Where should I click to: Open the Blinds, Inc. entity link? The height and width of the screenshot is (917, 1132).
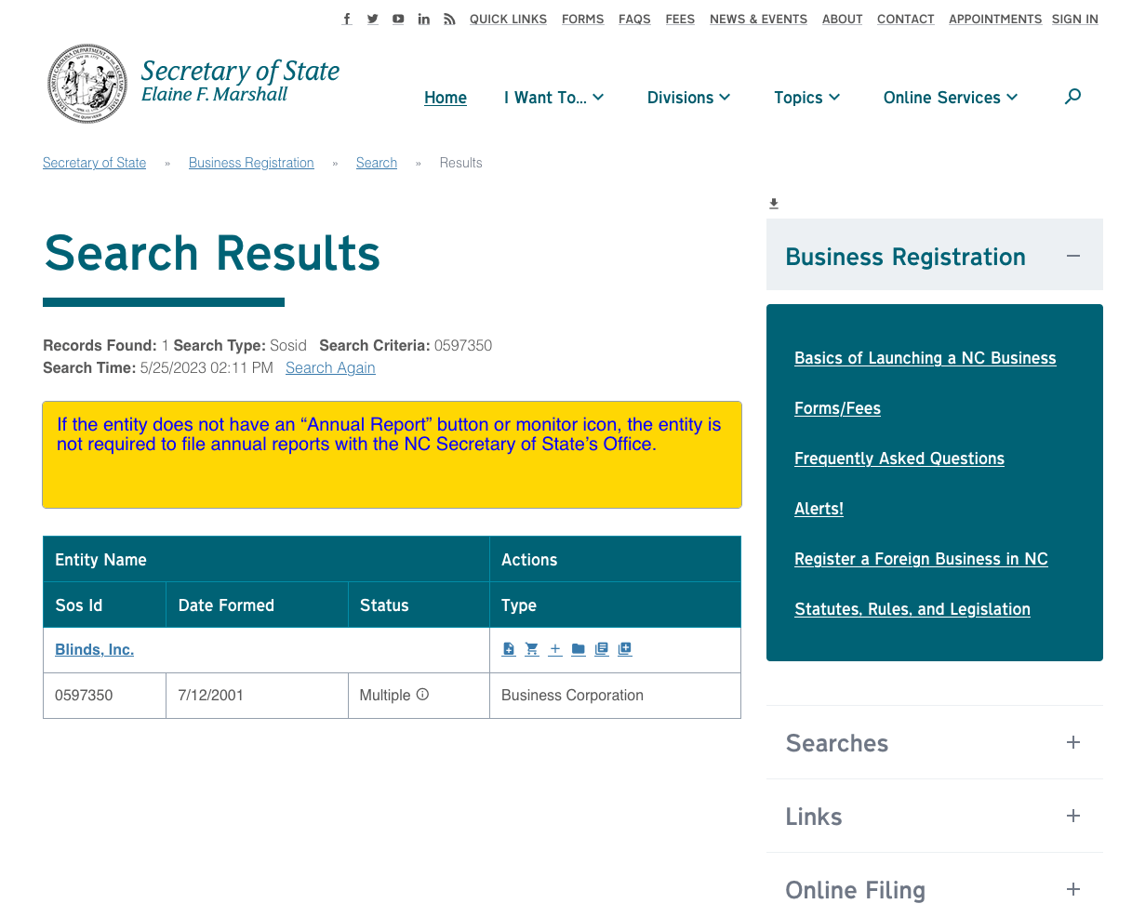94,649
